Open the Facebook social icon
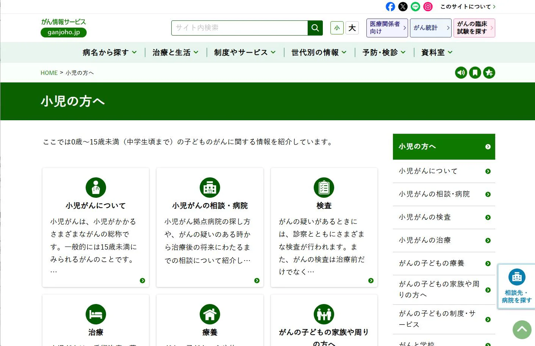The image size is (535, 346). click(390, 6)
